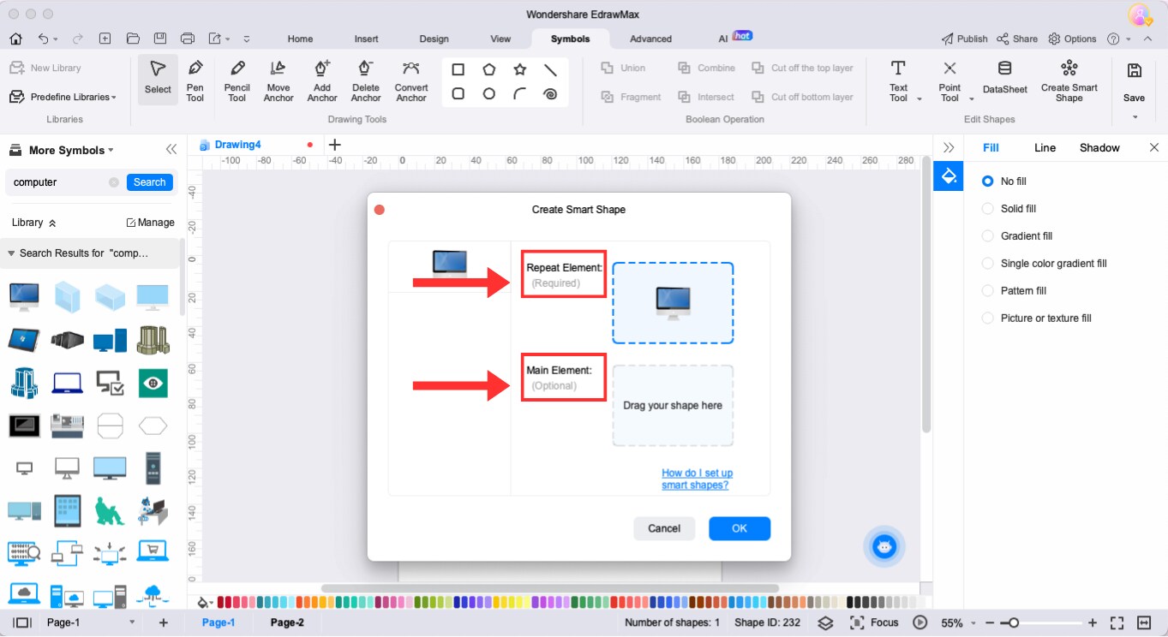Cancel the Create Smart Shape dialog
Viewport: 1168px width, 637px height.
(664, 529)
